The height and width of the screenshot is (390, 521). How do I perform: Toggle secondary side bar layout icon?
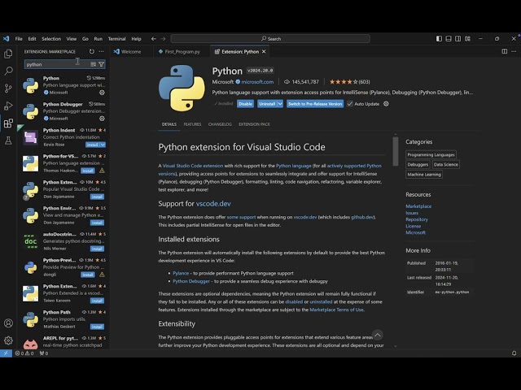coord(458,39)
